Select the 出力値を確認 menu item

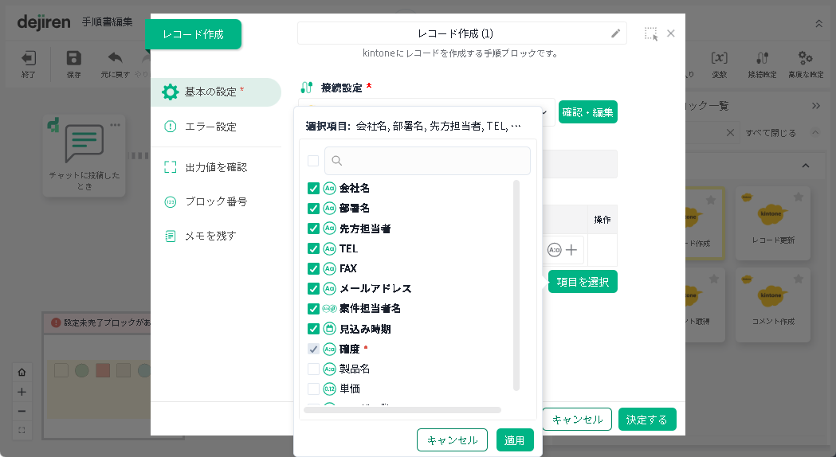[215, 167]
